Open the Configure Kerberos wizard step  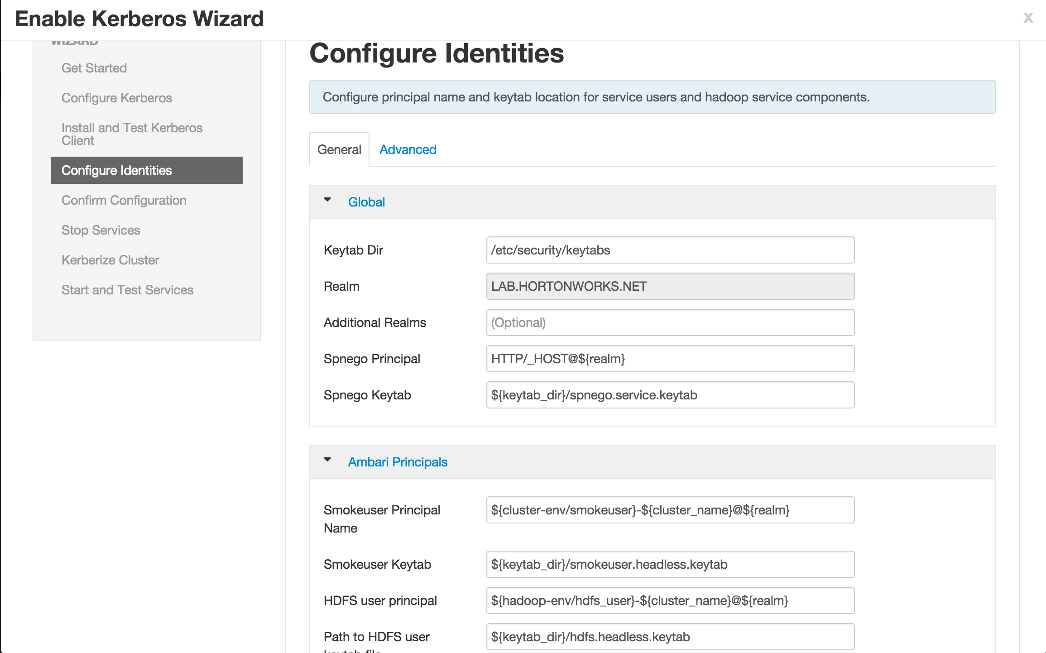click(116, 98)
